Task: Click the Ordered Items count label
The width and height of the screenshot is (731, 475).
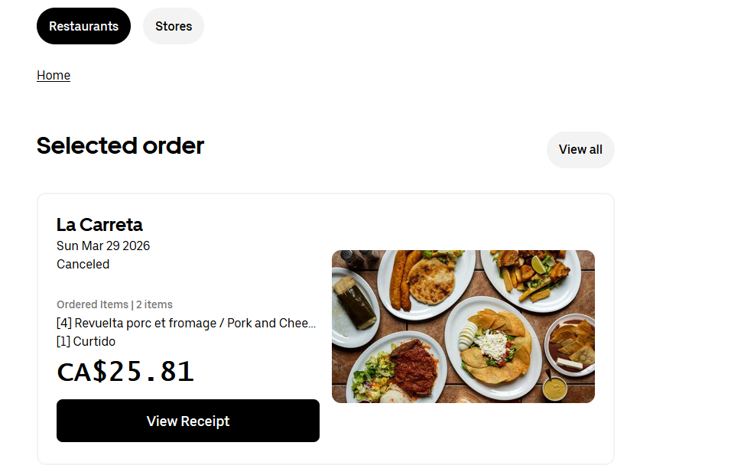Action: pos(114,304)
